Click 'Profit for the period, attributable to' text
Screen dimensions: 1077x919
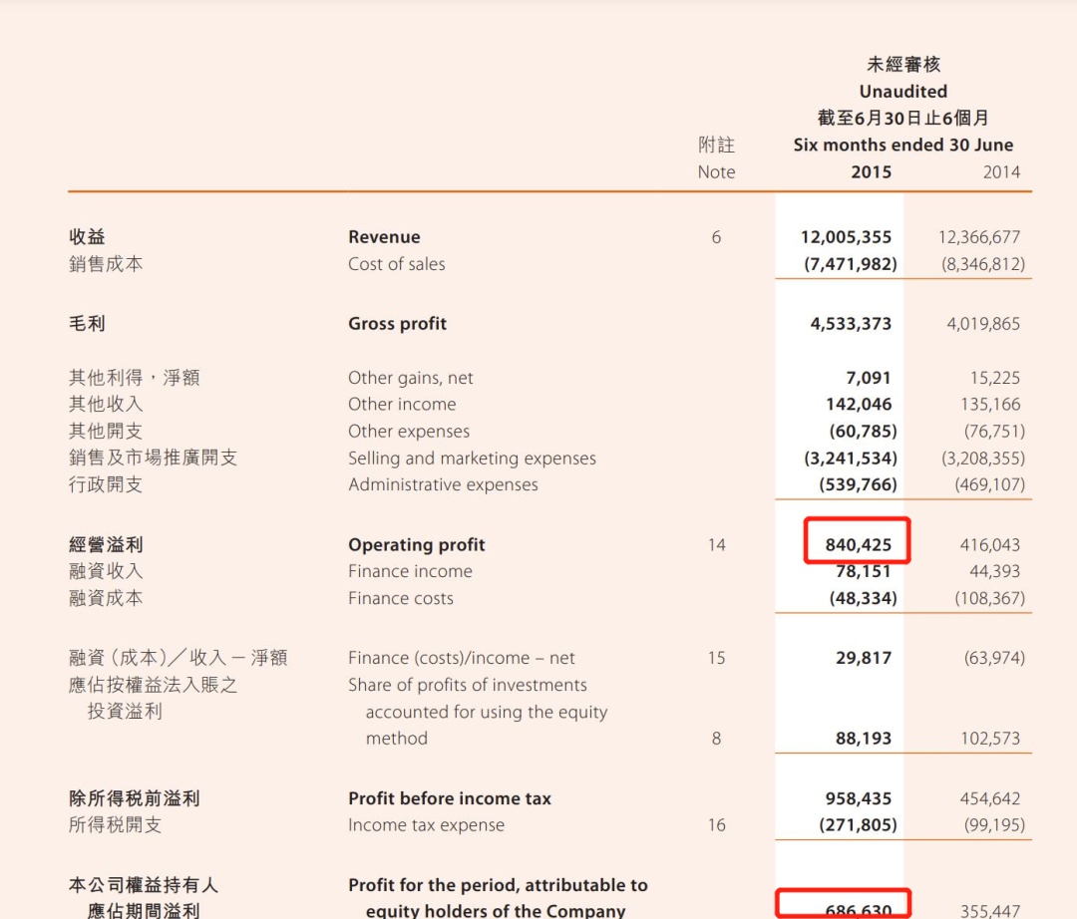coord(498,885)
